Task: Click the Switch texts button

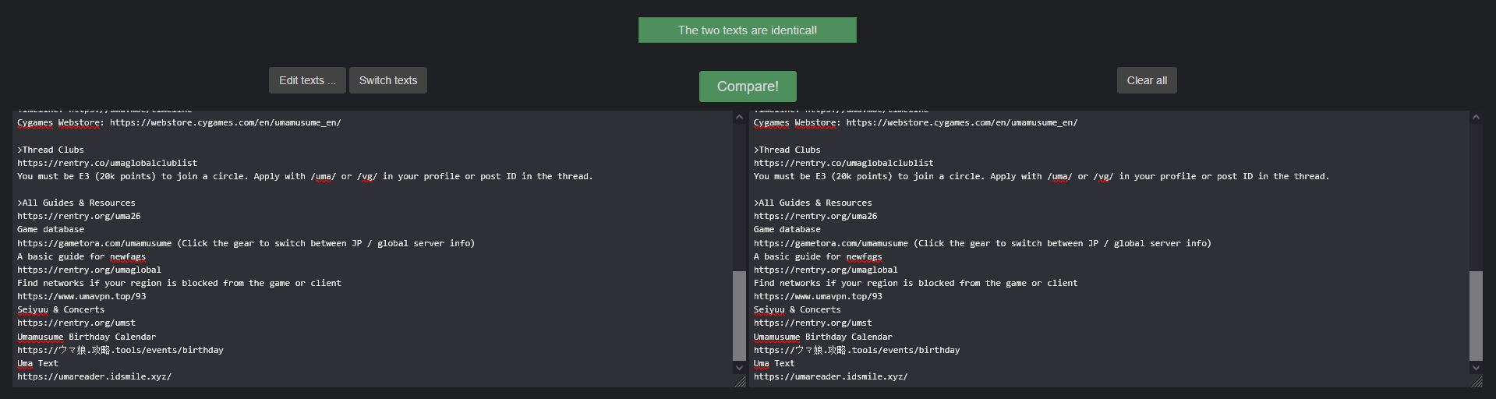Action: [x=388, y=80]
